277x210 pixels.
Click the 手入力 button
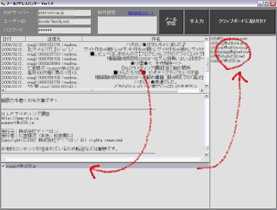click(196, 21)
